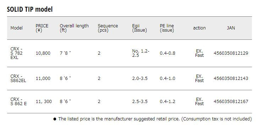This screenshot has height=135, width=264.
Task: Select the No. 1.2-2.5 Egii cell
Action: [x=141, y=53]
